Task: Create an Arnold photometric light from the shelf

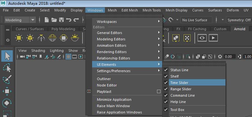Action: (41, 38)
